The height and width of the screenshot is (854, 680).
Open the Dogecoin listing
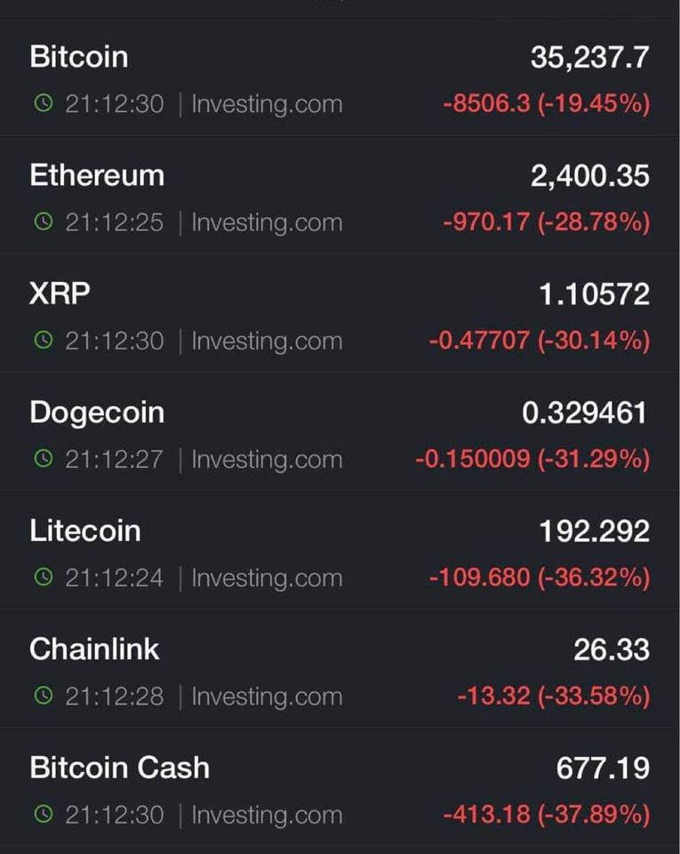tap(97, 413)
